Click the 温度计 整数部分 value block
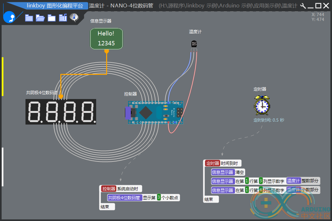This screenshot has height=221, width=332. point(303,181)
